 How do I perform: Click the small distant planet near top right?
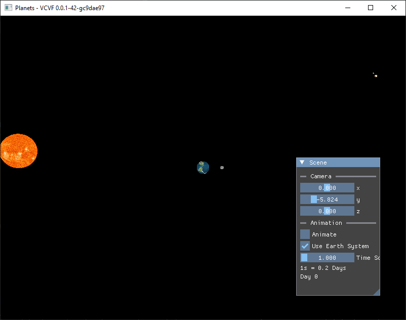(375, 75)
